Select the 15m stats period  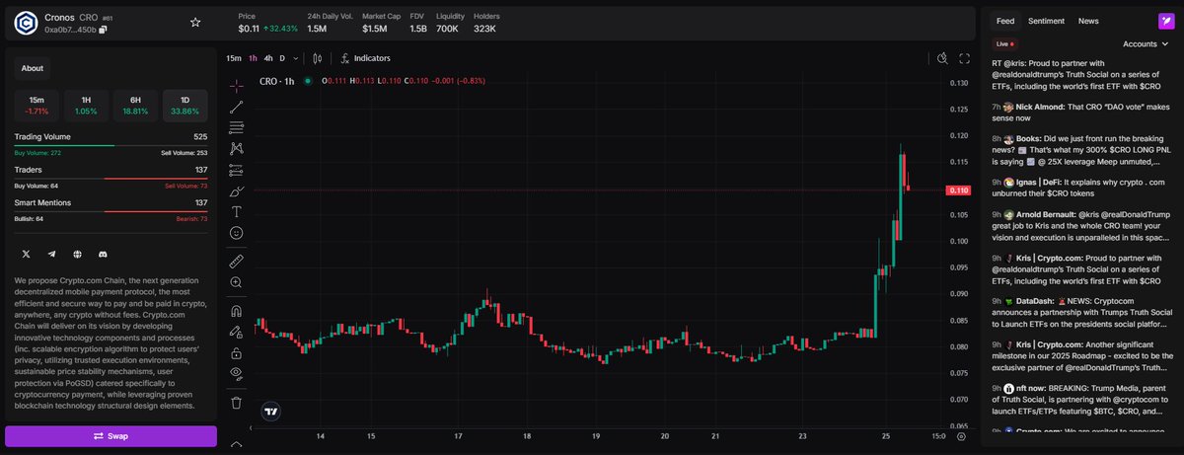coord(36,106)
